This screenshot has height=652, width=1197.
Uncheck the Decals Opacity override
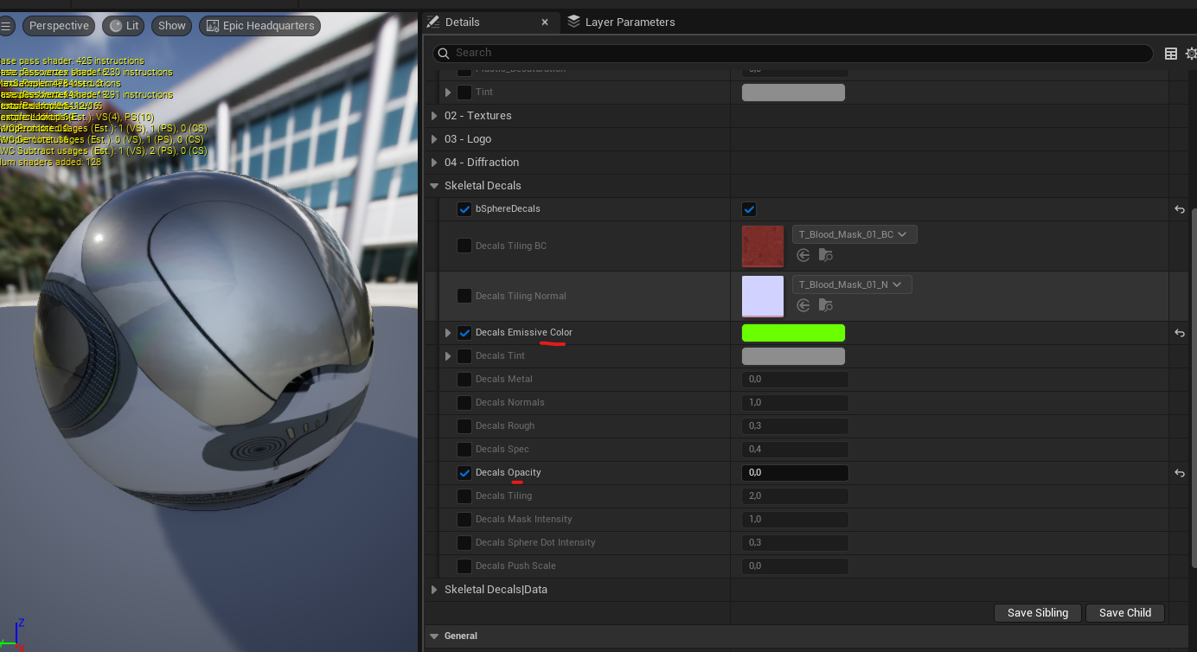click(464, 473)
